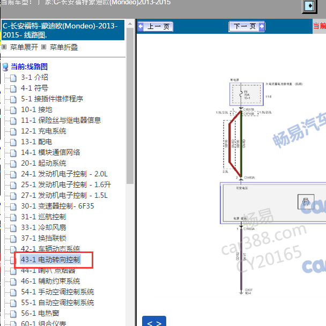Click the left tree scrollbar thumb
The image size is (326, 326).
[130, 106]
